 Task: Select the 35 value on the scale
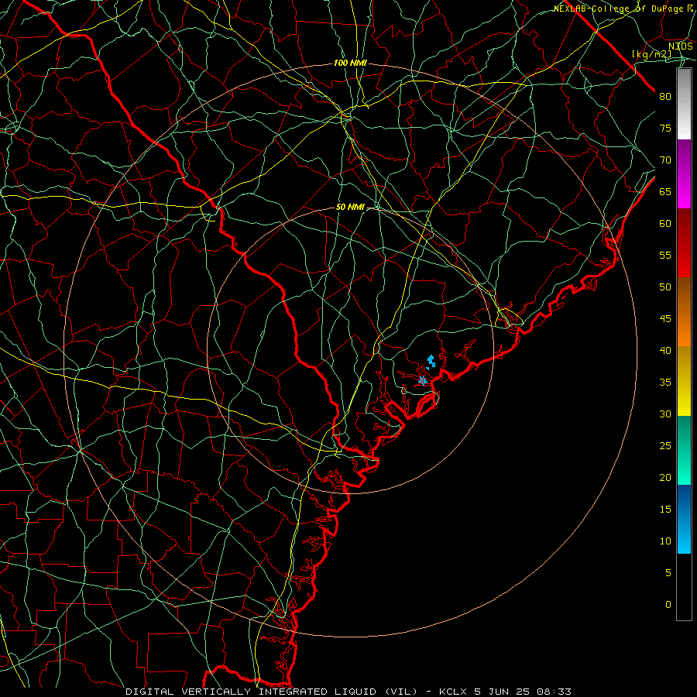(x=665, y=383)
